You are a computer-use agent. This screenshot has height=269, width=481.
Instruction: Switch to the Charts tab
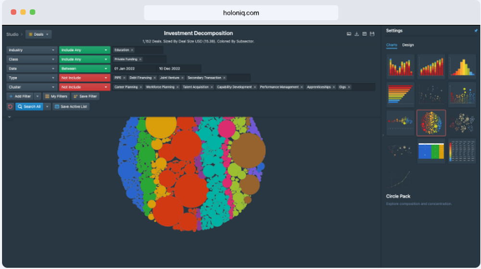[392, 45]
